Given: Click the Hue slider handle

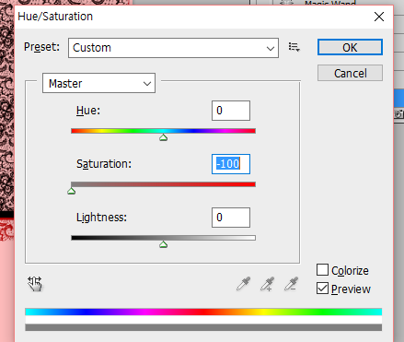Looking at the screenshot, I should 163,137.
